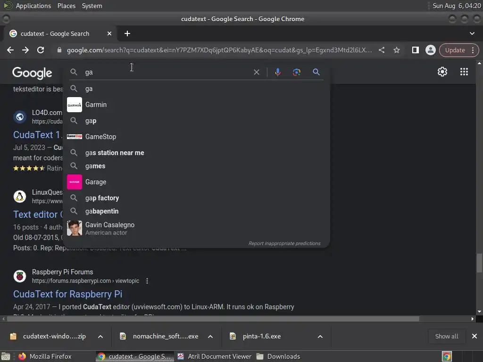Screen dimensions: 483x362
Task: Select Garage suggestion pink logo
Action: 75,182
